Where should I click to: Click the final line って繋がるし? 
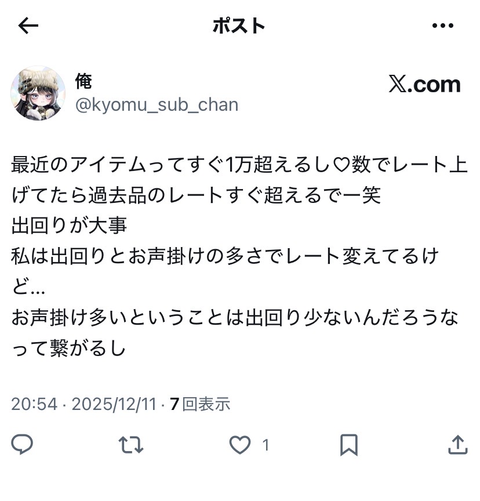point(68,348)
